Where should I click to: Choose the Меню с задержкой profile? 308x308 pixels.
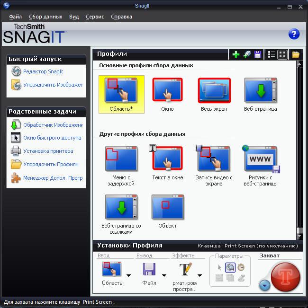tap(121, 166)
